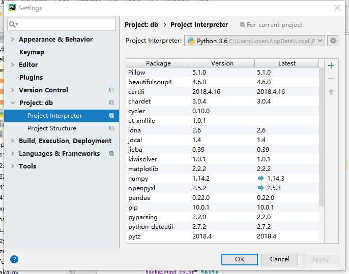Select the beautifulsoup4 package row

(x=222, y=82)
